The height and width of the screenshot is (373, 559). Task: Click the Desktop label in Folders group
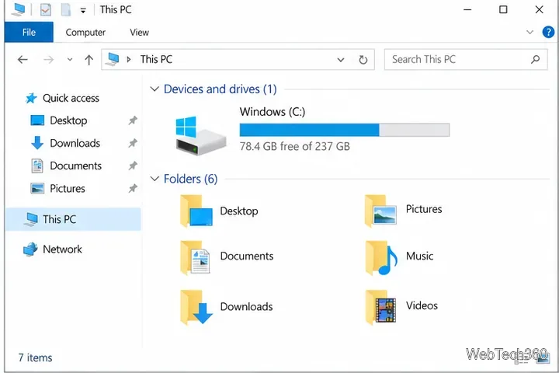pyautogui.click(x=239, y=211)
